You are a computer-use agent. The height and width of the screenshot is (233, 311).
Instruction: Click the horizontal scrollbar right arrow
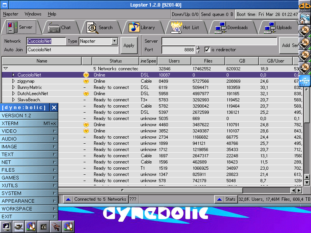pyautogui.click(x=299, y=191)
